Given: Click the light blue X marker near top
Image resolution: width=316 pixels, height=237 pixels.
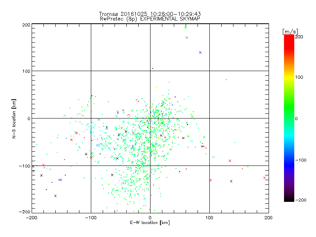Looking at the screenshot, I should [x=187, y=38].
